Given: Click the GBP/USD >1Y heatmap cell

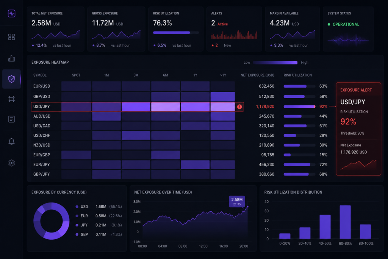Looking at the screenshot, I should pyautogui.click(x=223, y=97).
